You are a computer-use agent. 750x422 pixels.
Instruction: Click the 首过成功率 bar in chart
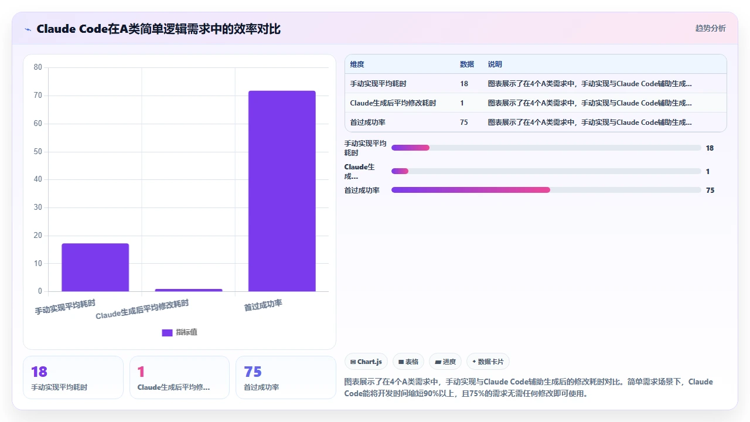click(282, 191)
